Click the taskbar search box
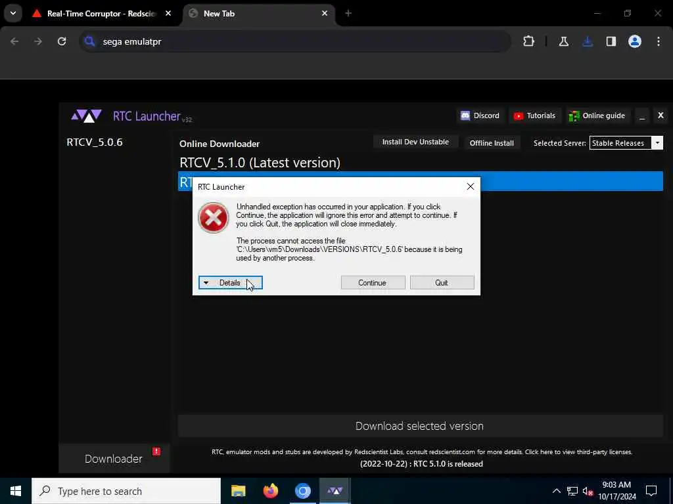 click(126, 491)
